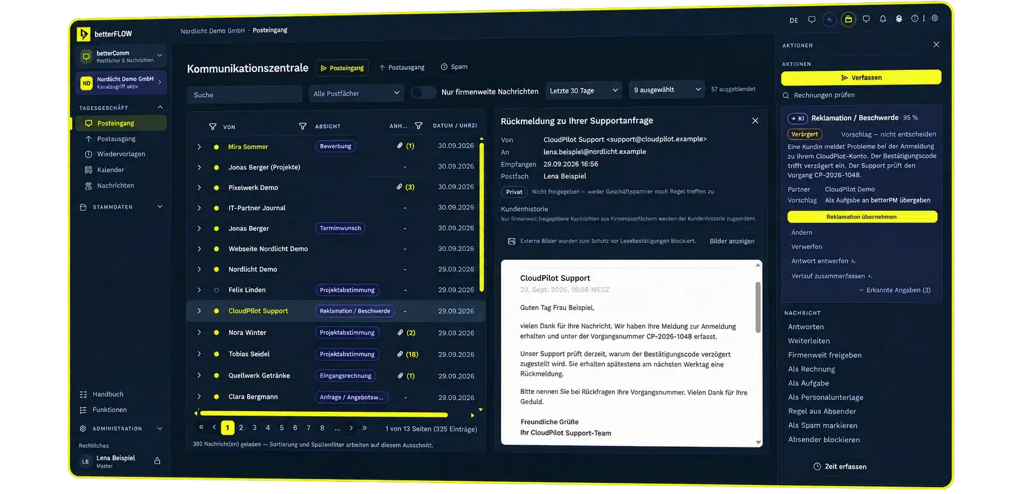Viewport: 1009px width, 494px height.
Task: Click the lock icon beside Lena Beispiel
Action: [158, 461]
